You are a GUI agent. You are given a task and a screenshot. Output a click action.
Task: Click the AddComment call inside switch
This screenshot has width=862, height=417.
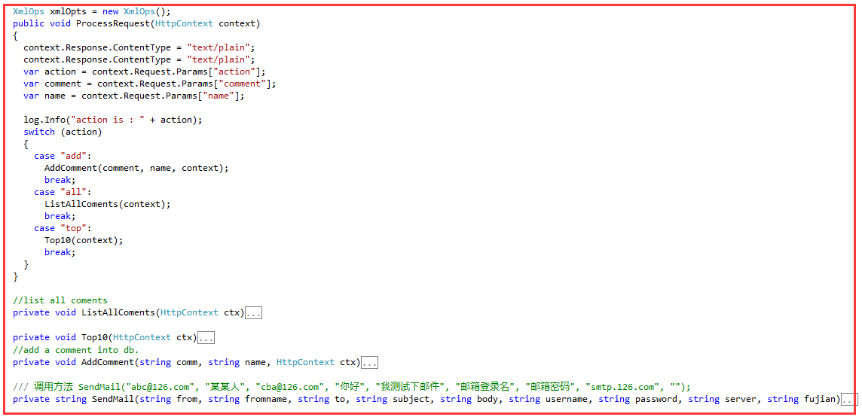point(136,168)
